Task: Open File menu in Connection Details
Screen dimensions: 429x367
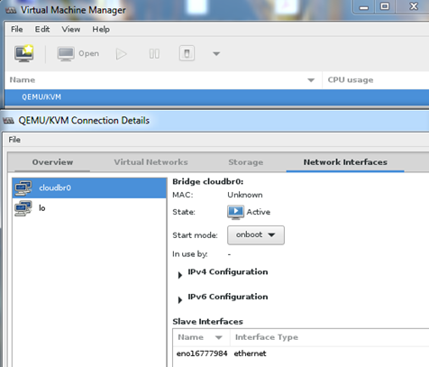Action: tap(14, 140)
